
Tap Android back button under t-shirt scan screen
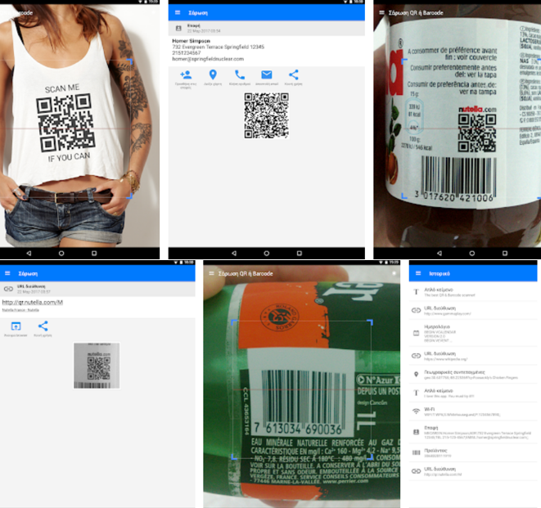(29, 253)
